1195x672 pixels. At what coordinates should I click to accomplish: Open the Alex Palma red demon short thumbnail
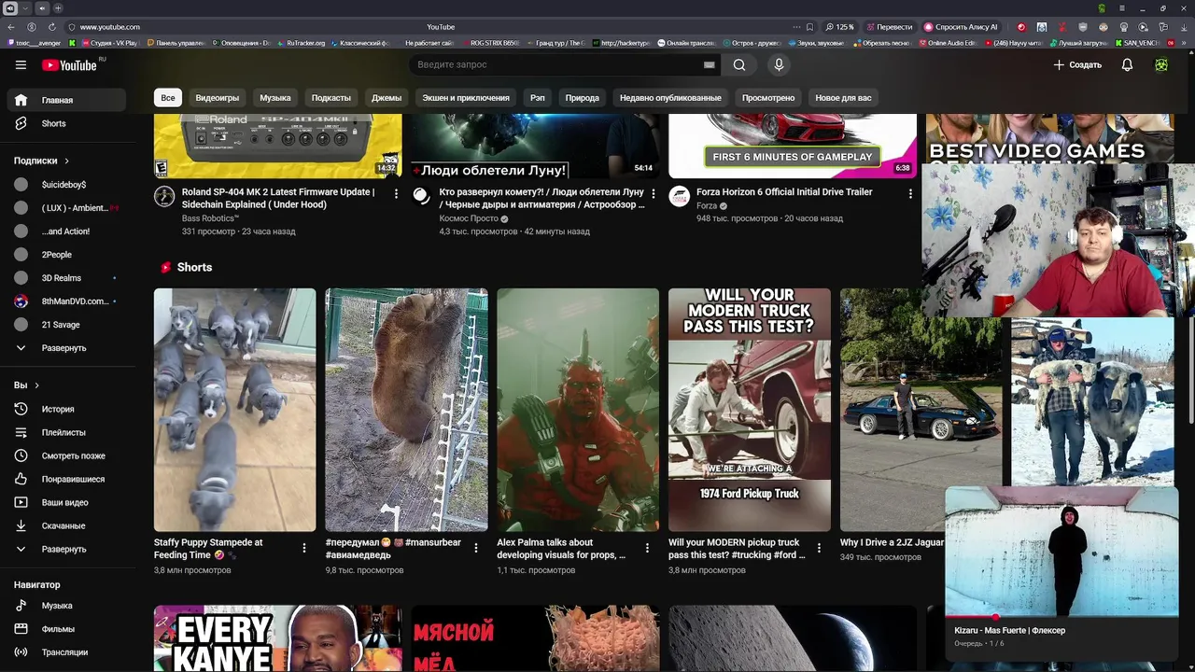578,410
